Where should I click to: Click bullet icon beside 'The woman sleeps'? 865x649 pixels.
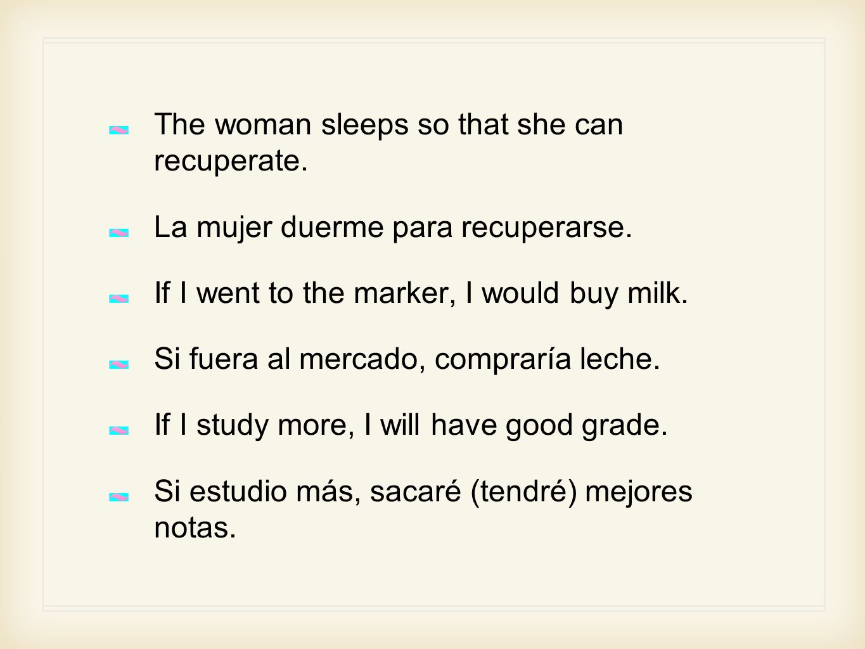pyautogui.click(x=119, y=130)
